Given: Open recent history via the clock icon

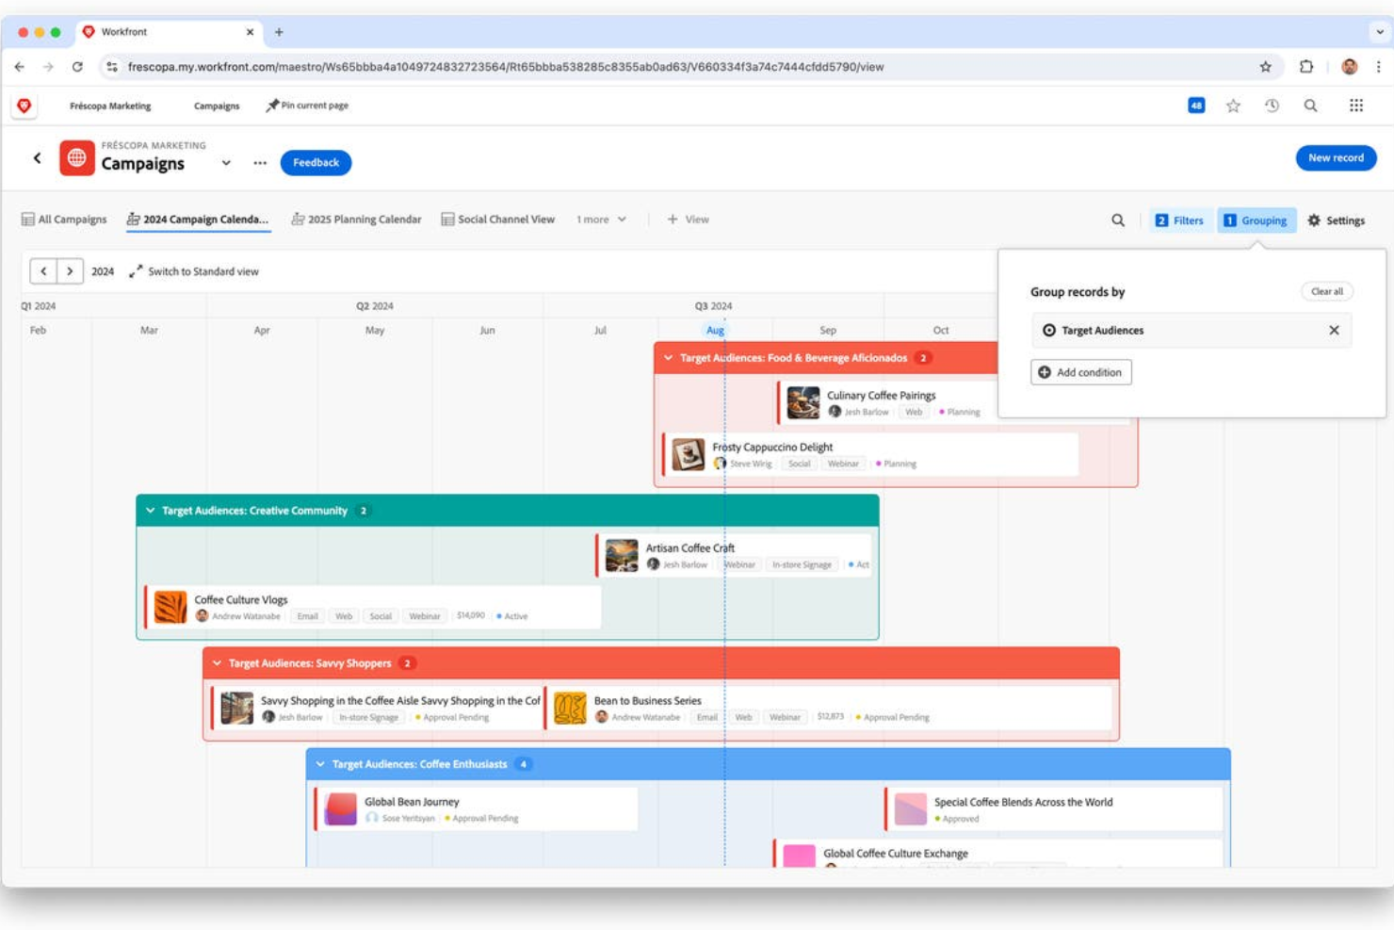Looking at the screenshot, I should point(1272,106).
